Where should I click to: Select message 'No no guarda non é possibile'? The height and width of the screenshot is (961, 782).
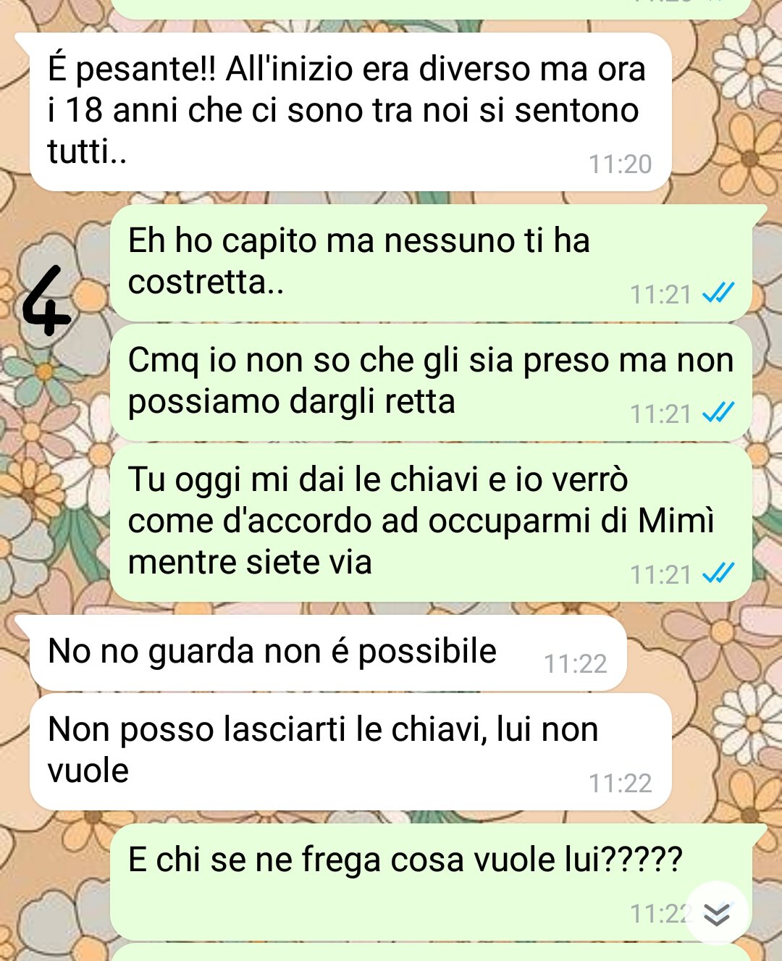click(328, 653)
